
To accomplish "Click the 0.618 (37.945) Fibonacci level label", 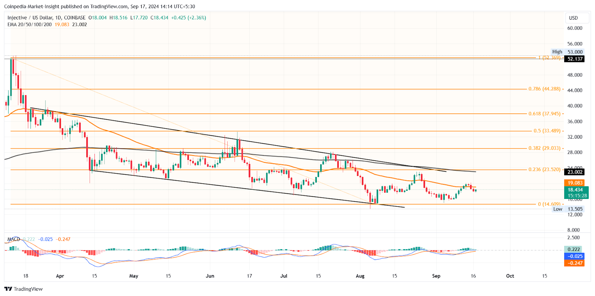I will point(544,114).
